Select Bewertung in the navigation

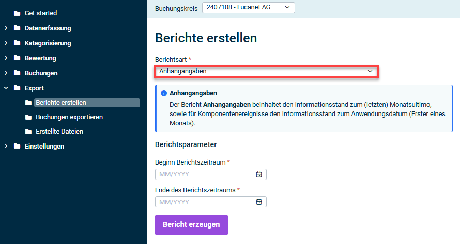[x=40, y=58]
